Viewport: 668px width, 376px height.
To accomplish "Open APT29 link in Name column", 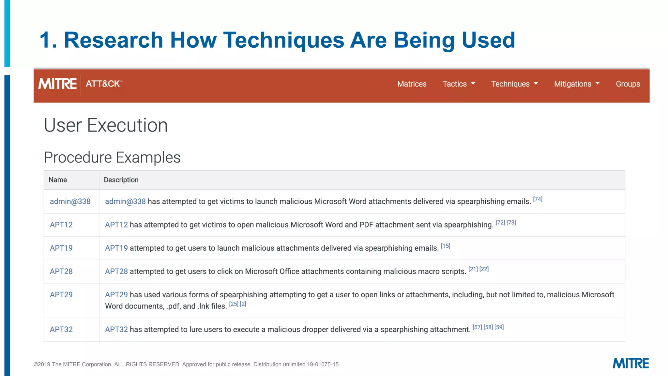I will click(61, 294).
